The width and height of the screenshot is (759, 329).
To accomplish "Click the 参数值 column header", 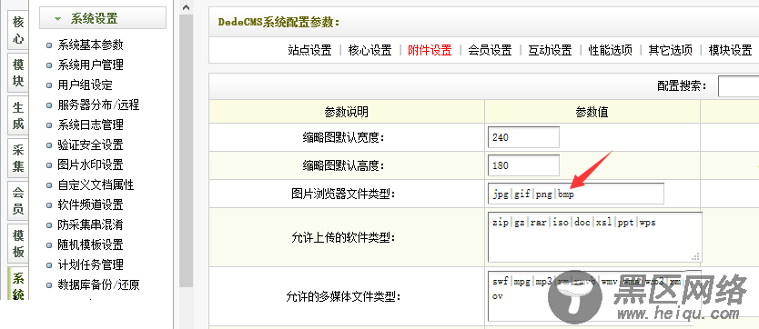I will [592, 112].
